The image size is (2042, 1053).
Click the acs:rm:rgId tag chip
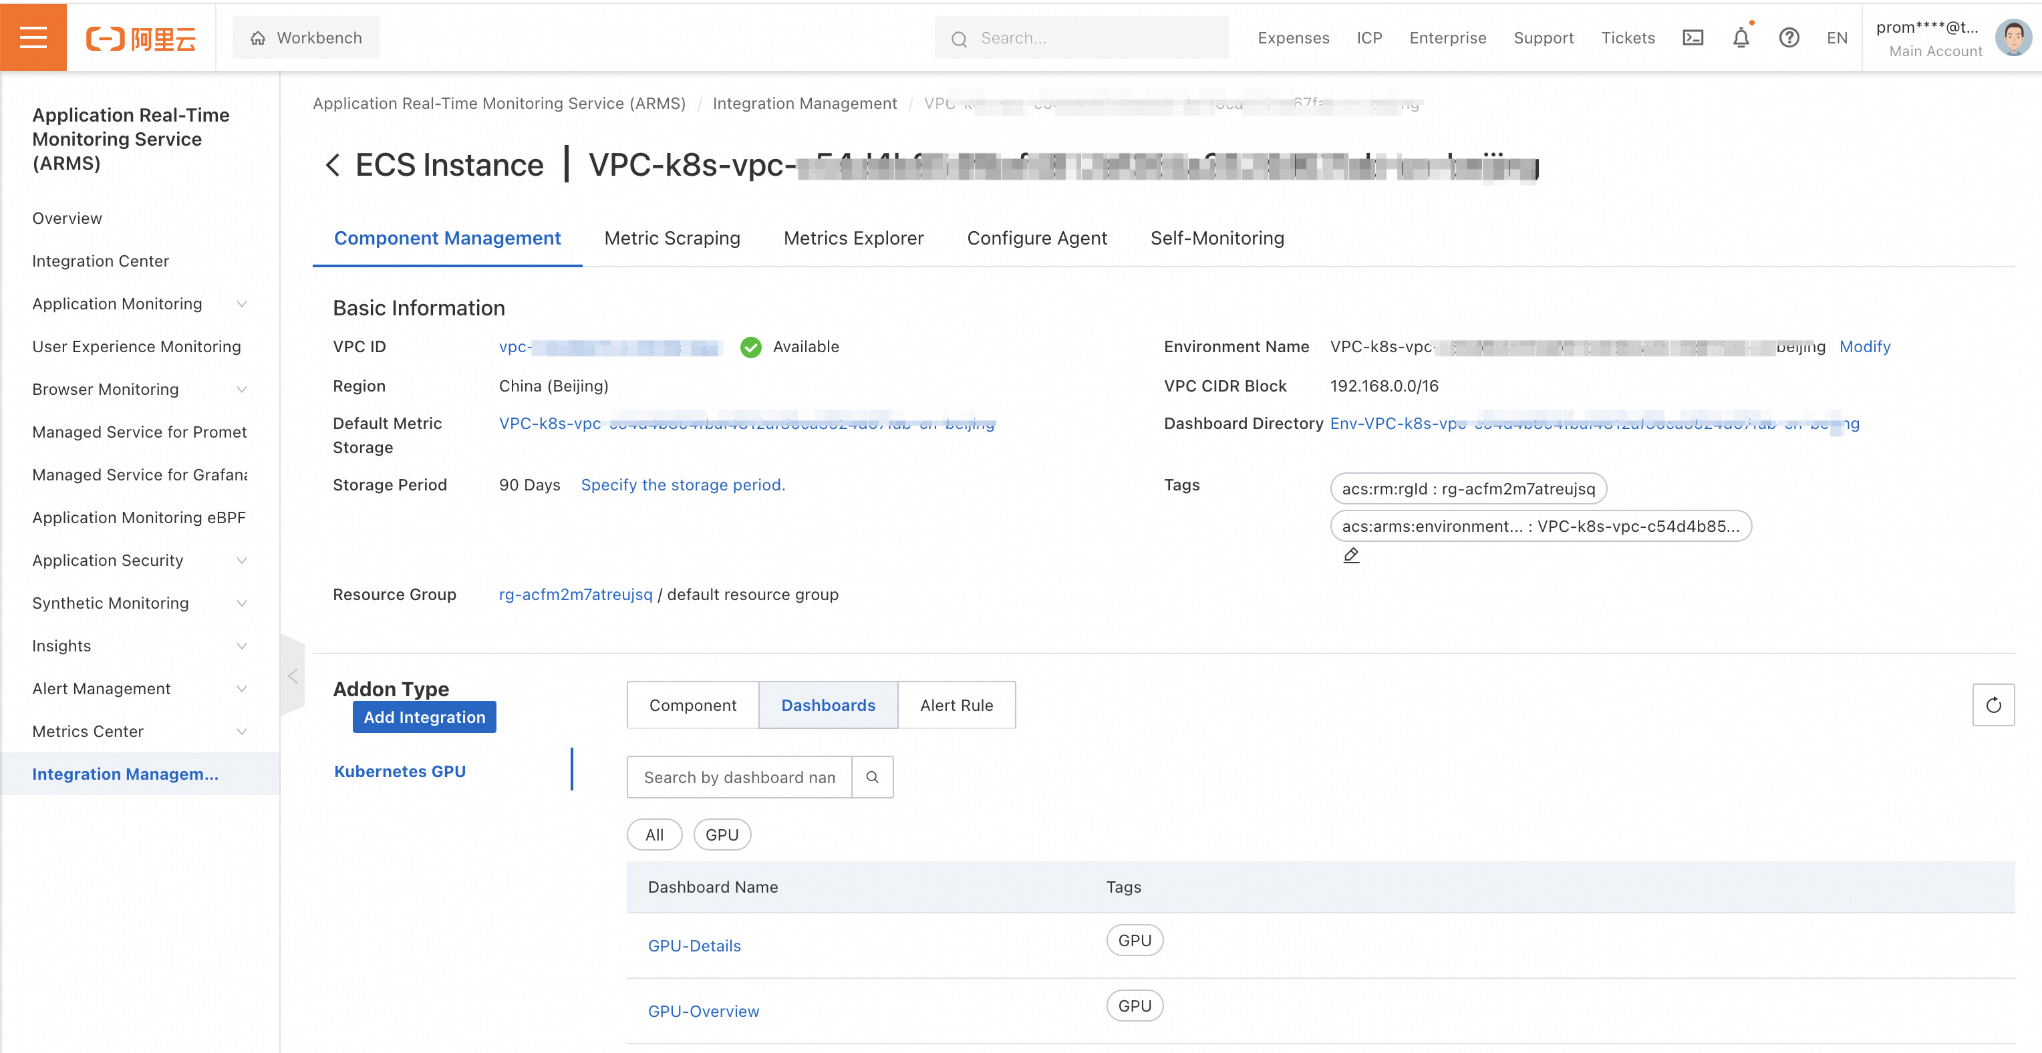tap(1468, 488)
